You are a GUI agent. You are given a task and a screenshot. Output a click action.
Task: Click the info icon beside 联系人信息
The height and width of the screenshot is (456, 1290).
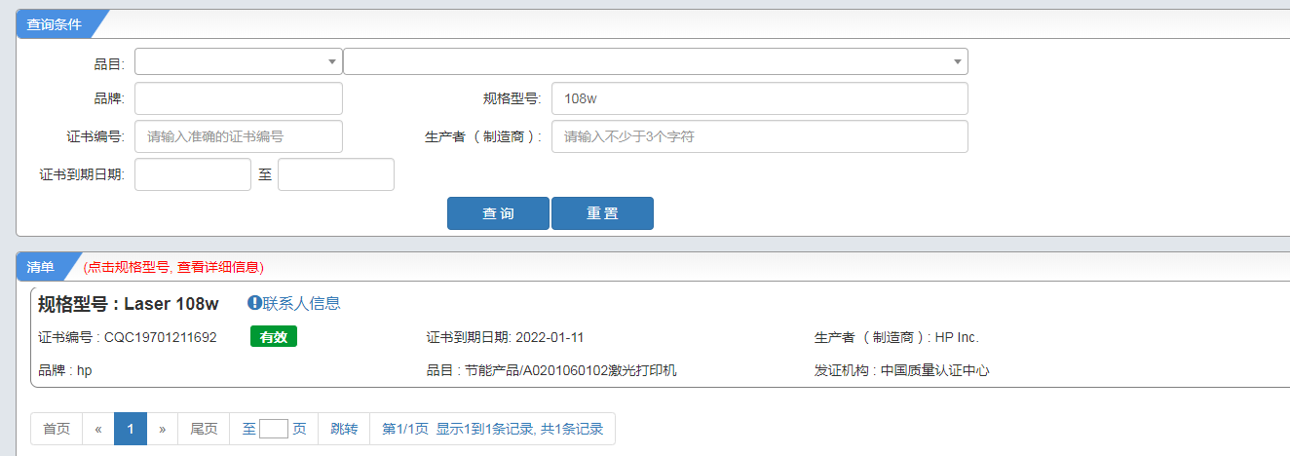[254, 303]
